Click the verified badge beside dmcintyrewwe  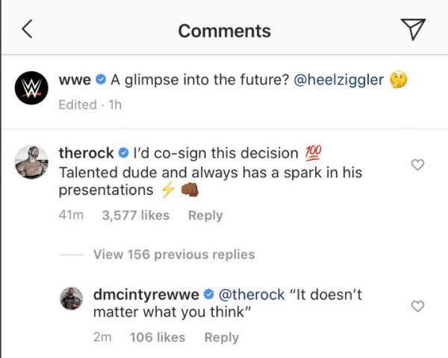coord(208,295)
